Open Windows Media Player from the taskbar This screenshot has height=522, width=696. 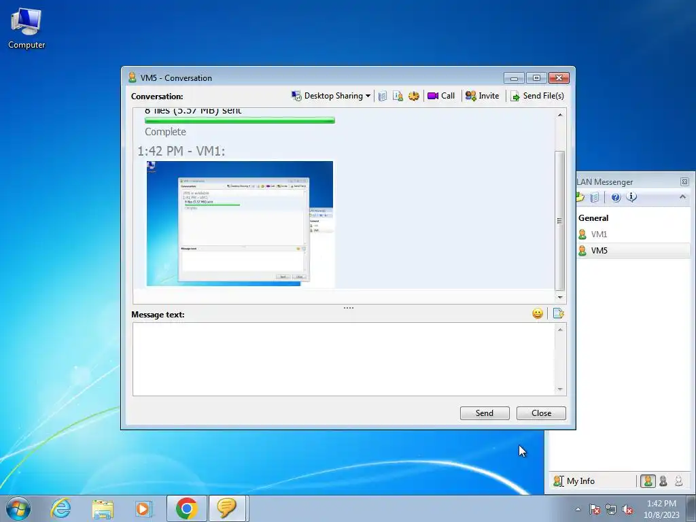[x=144, y=508]
